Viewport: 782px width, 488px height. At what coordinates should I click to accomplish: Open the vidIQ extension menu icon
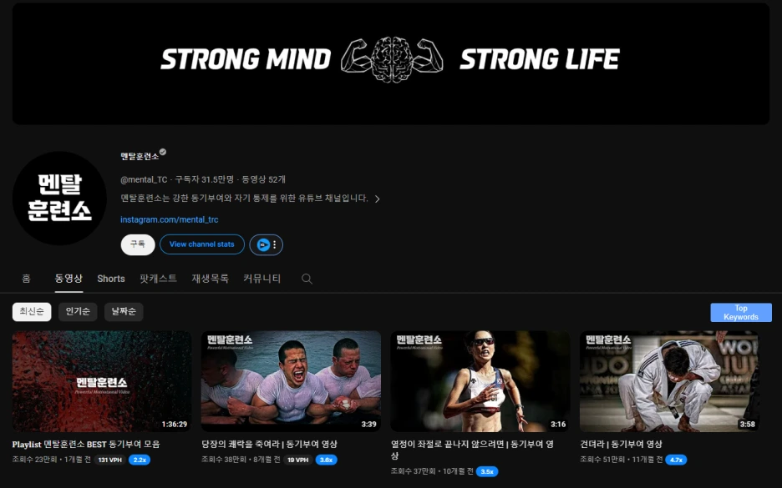coord(267,244)
